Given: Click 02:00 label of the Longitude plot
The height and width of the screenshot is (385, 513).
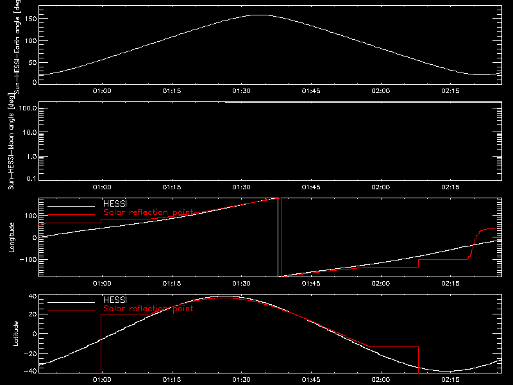Looking at the screenshot, I should (x=381, y=284).
